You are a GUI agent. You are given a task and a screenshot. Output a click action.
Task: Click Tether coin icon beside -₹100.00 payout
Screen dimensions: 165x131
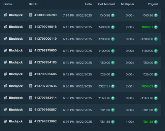(x=156, y=51)
